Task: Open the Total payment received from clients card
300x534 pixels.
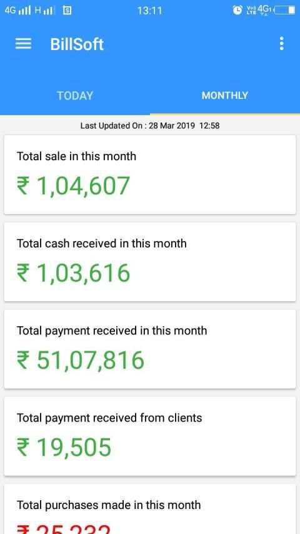Action: pos(150,436)
